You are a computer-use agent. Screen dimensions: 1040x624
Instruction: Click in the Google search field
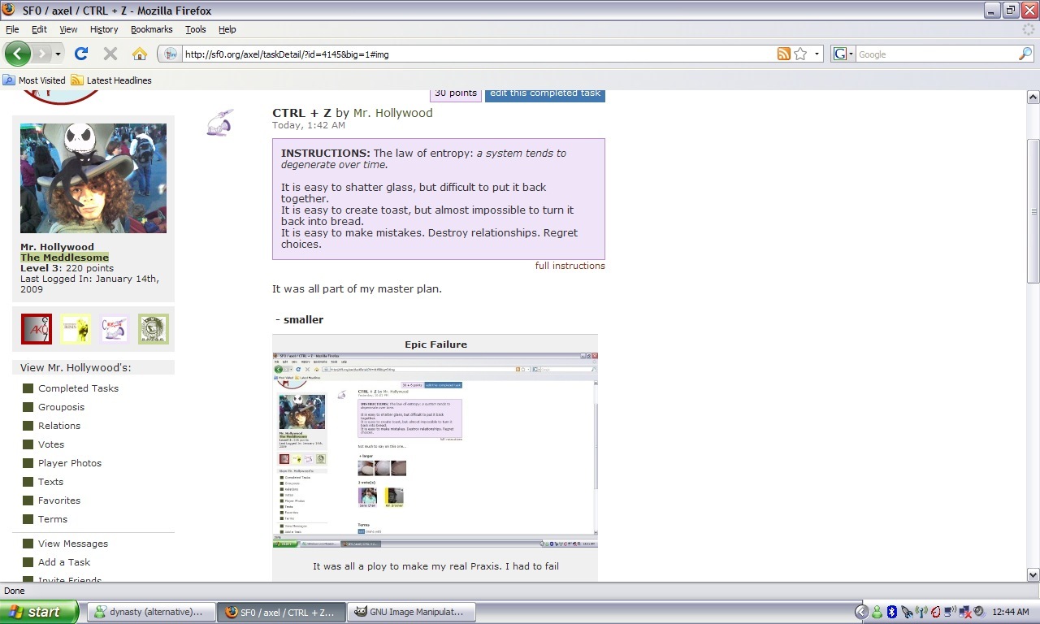tap(934, 54)
